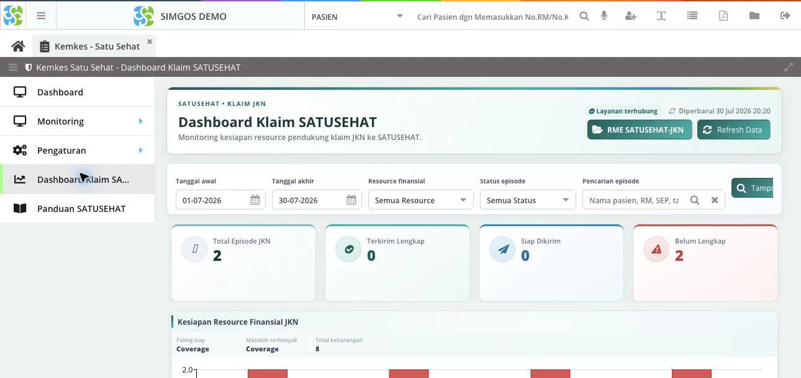Click the Cari Pasien search input

click(x=492, y=17)
